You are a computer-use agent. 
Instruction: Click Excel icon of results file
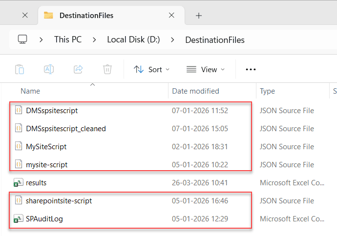[x=18, y=182]
